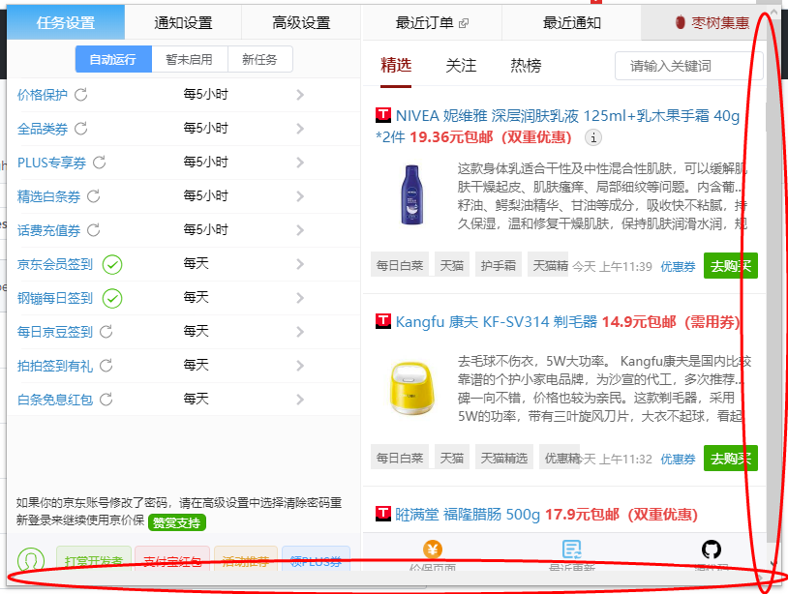The image size is (788, 594).
Task: Click refresh icon beside 白条免息红包
Action: tap(106, 400)
